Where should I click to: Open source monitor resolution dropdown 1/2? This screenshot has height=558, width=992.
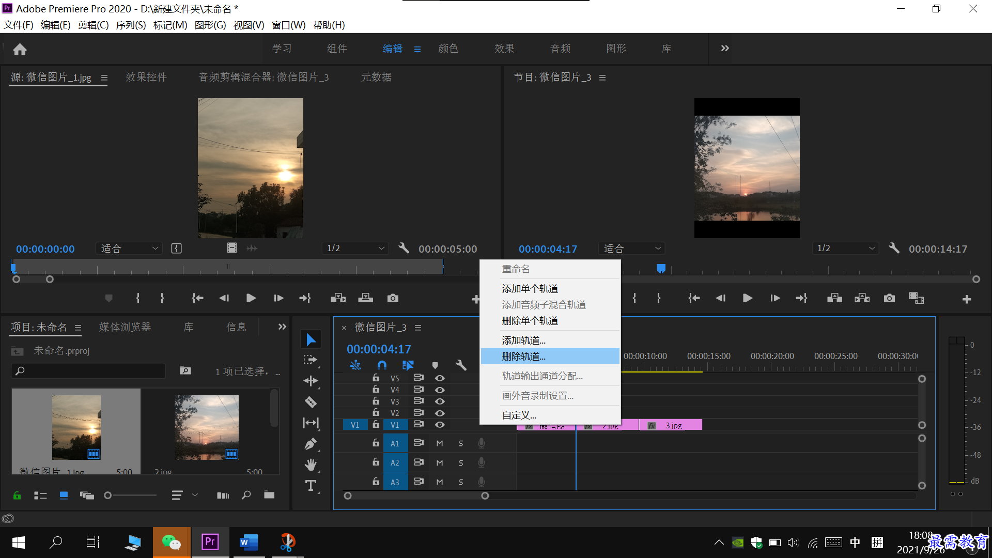point(355,249)
